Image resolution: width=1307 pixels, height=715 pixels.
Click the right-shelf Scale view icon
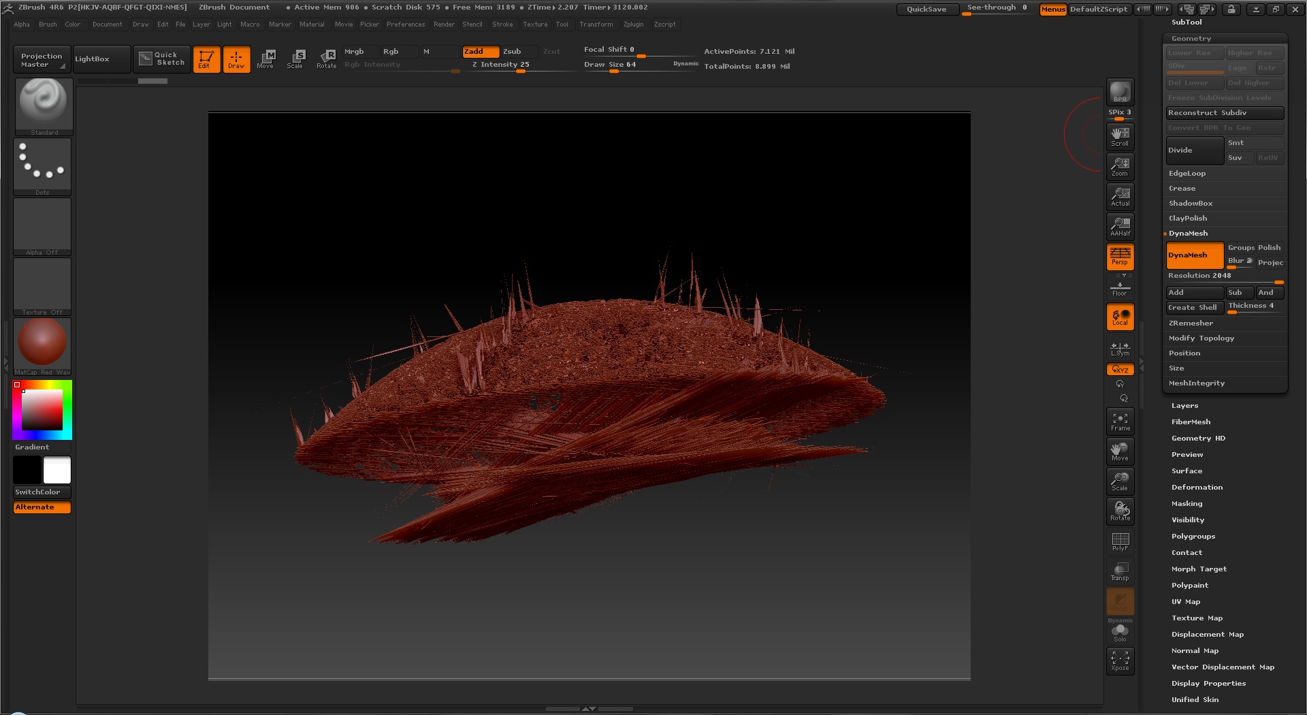point(1120,481)
